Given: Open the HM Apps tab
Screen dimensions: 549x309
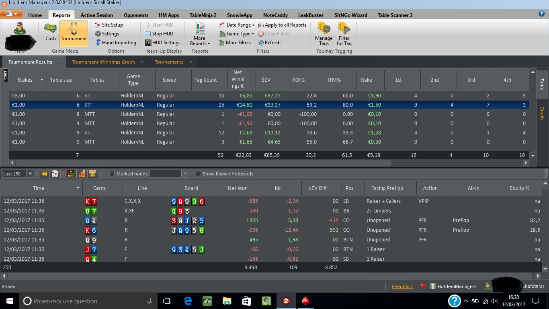Looking at the screenshot, I should pos(169,15).
